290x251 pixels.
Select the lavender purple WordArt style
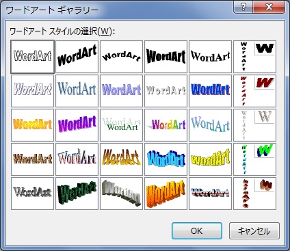(x=121, y=91)
